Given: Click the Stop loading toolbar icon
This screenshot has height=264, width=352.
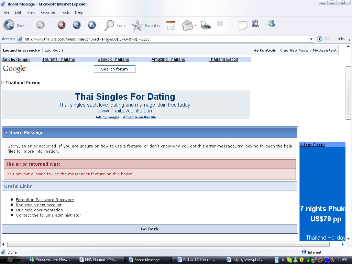Looking at the screenshot, I should tap(62, 25).
